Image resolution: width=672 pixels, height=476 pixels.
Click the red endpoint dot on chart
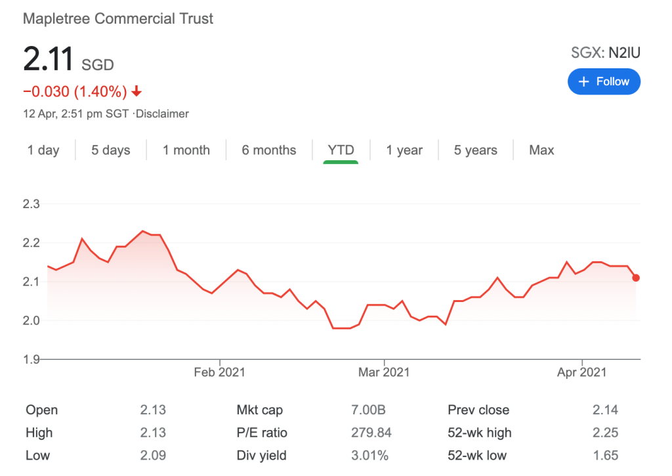point(636,278)
